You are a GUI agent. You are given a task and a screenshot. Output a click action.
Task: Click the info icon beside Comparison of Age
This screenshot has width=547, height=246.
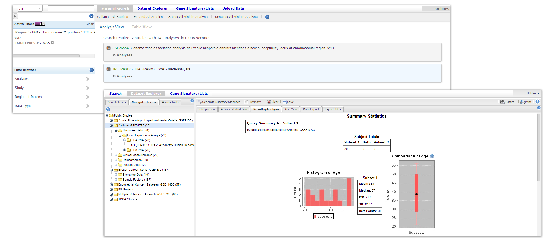point(432,156)
